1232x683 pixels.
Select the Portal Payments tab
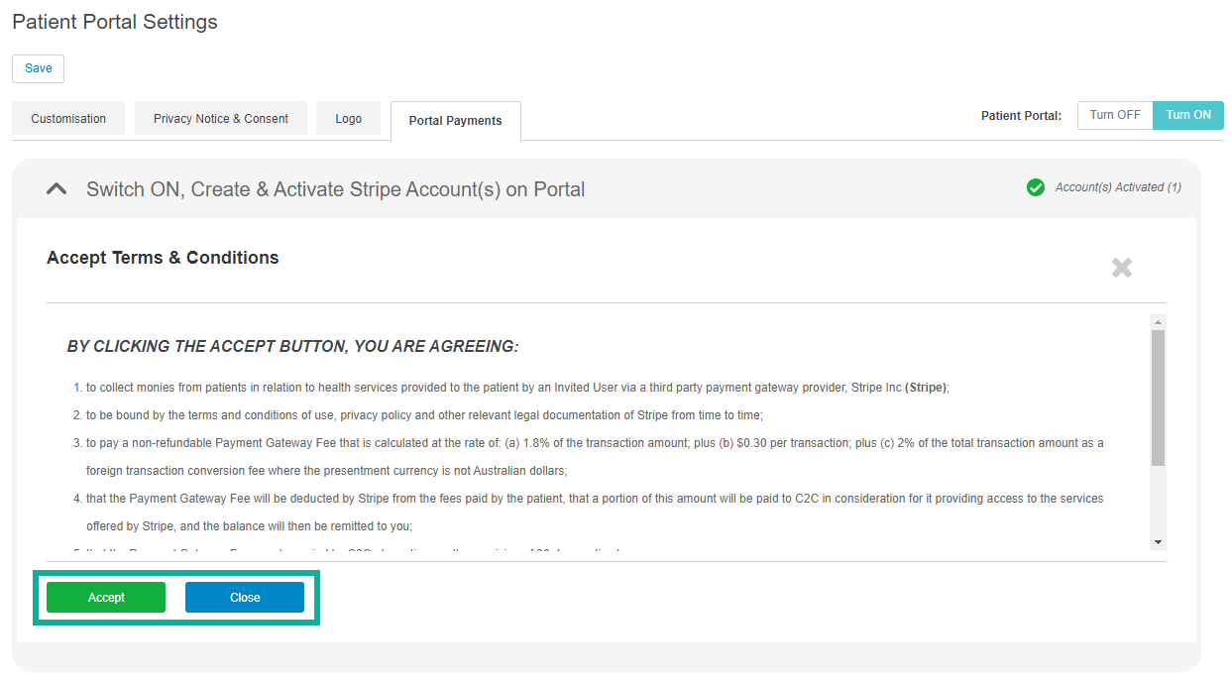[x=456, y=121]
